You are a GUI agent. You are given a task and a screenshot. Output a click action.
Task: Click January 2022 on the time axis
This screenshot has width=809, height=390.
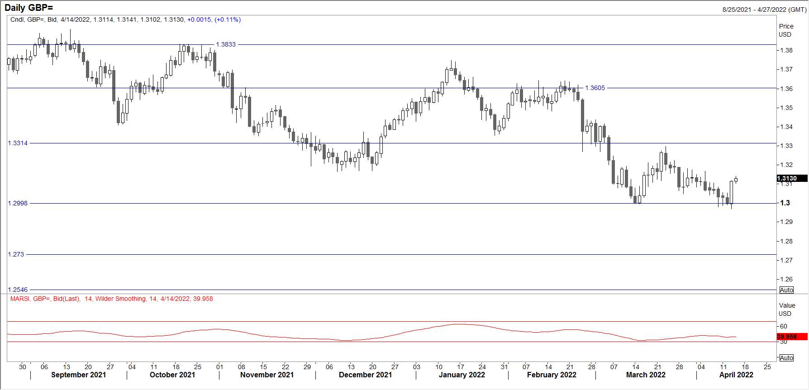coord(462,375)
